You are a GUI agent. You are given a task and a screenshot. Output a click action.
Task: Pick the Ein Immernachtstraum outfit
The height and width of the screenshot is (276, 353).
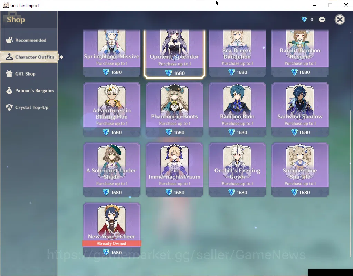click(174, 170)
